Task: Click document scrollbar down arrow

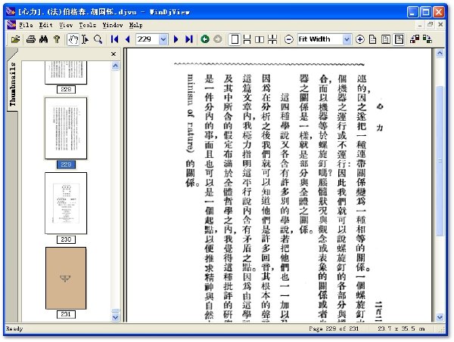Action: coord(440,317)
